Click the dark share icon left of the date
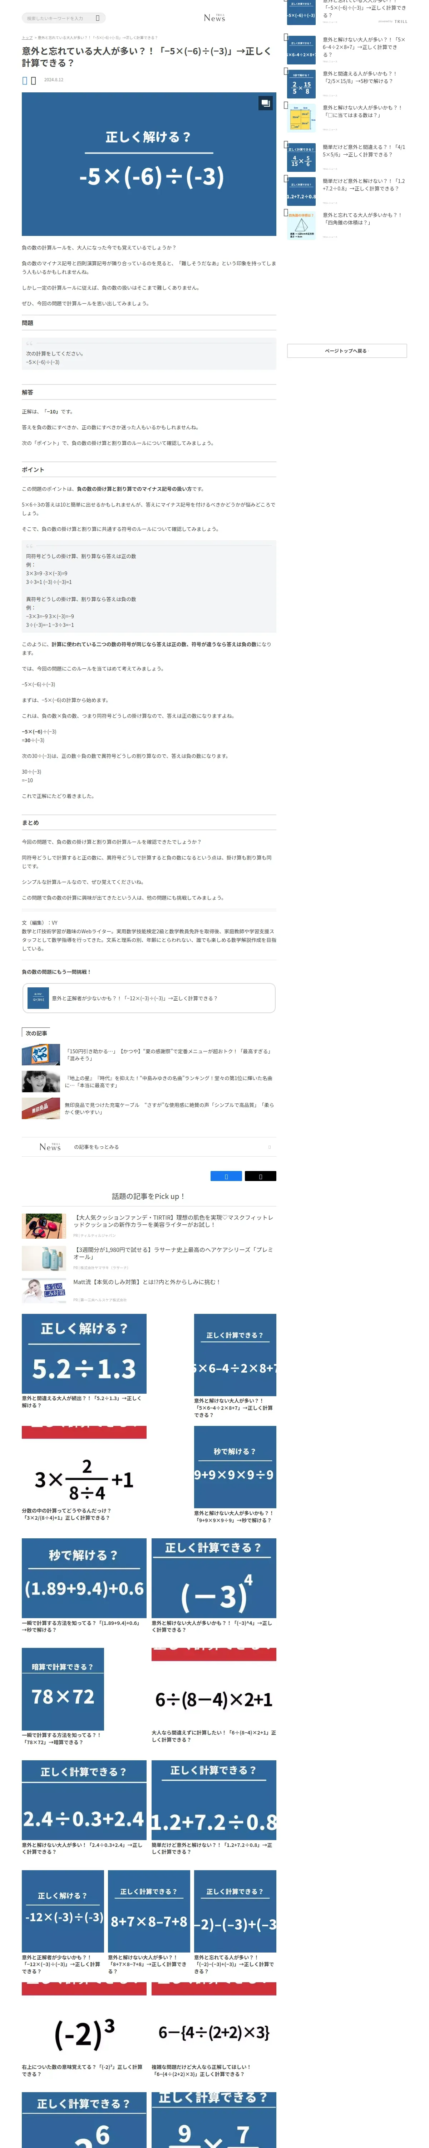Viewport: 429px width, 2148px height. [33, 81]
